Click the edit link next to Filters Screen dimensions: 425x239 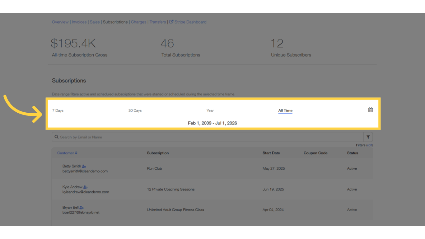tap(370, 145)
